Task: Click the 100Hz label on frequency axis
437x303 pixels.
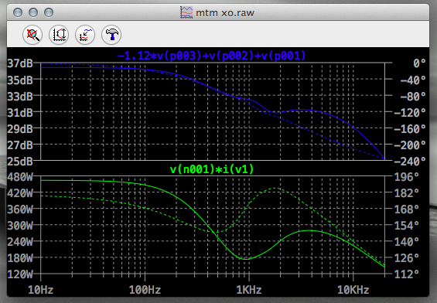Action: tap(145, 290)
